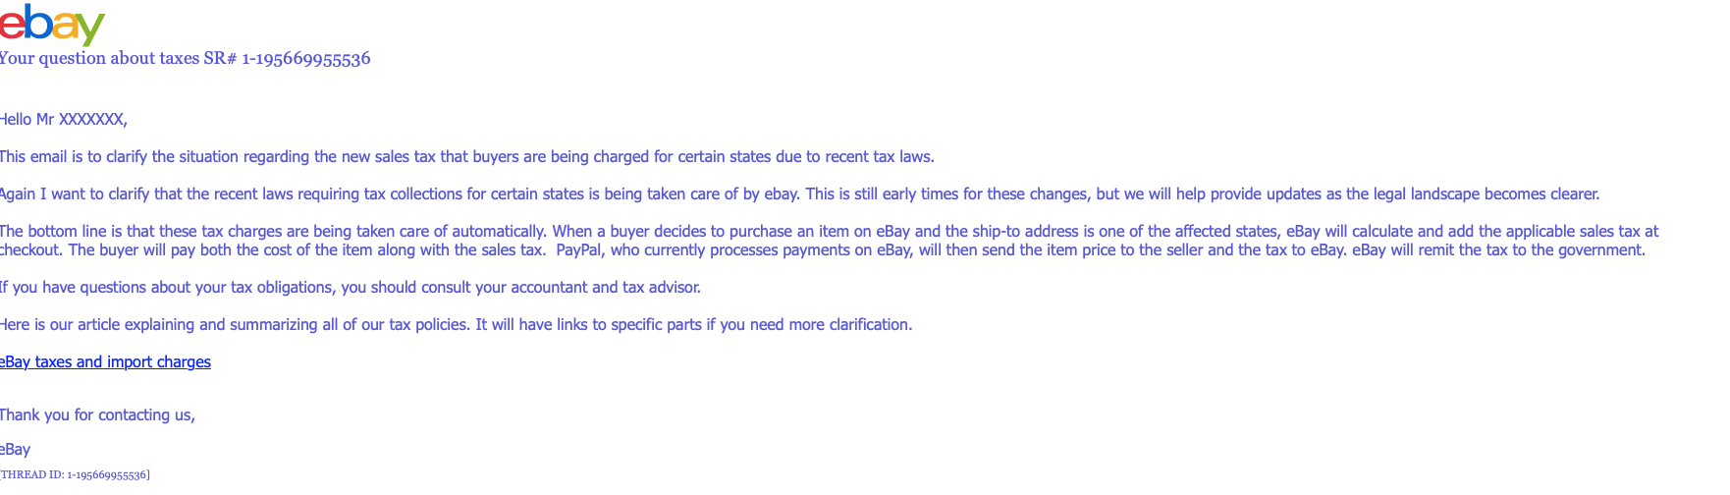Click 'Thank you for contacting us' line

(97, 415)
